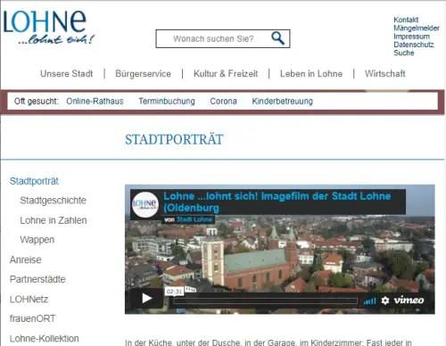
Task: Click the Lohne logo at top left
Action: 48,28
